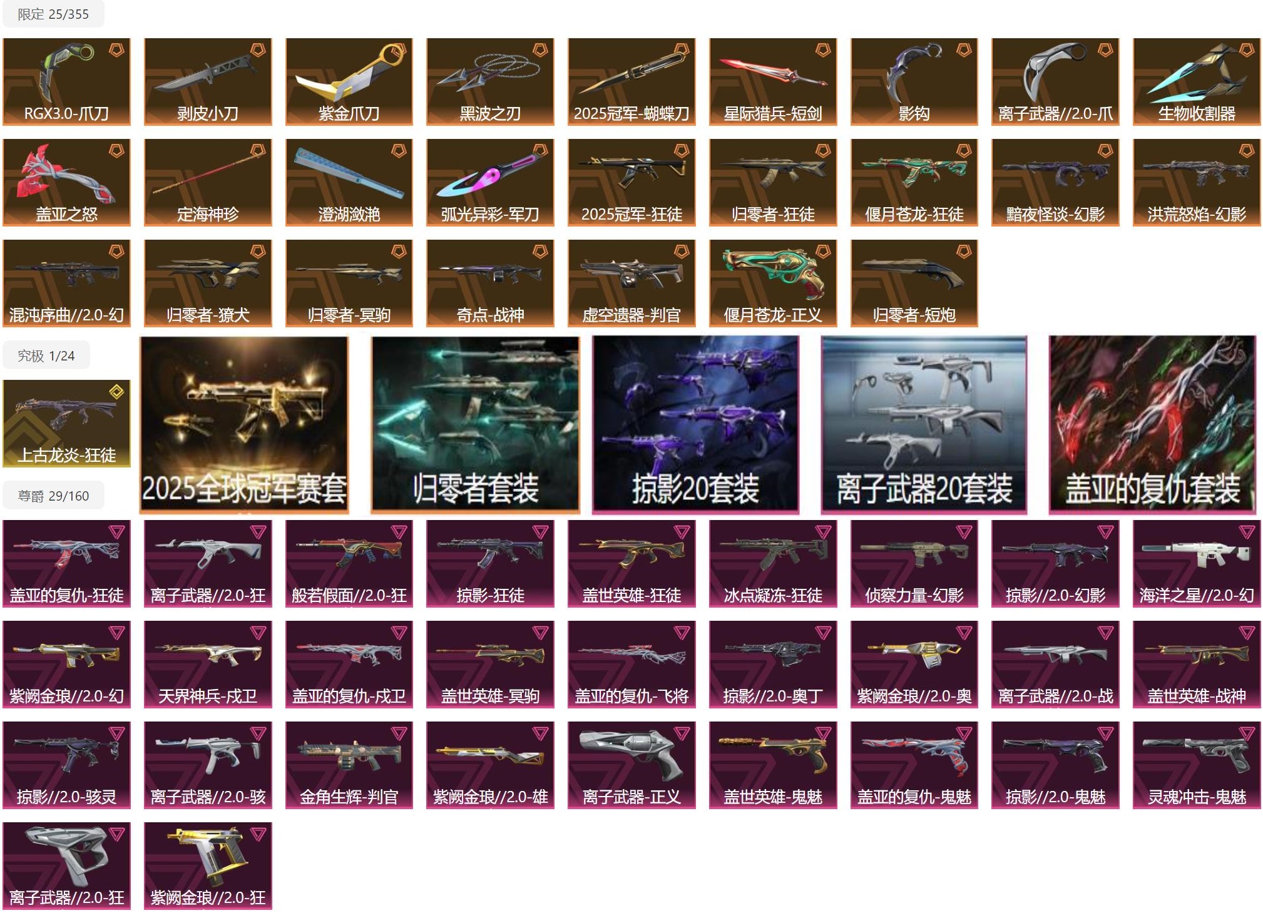Switch to the 究极 1/24 category

(46, 355)
